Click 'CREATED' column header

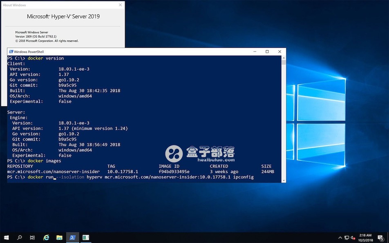tap(219, 166)
